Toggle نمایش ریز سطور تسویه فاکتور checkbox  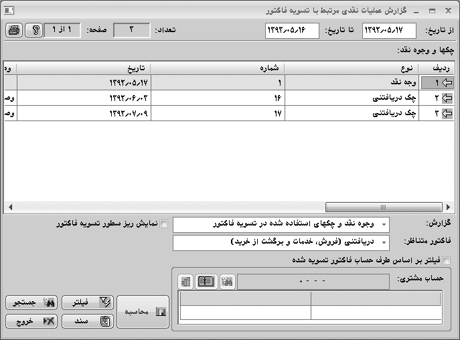[165, 224]
